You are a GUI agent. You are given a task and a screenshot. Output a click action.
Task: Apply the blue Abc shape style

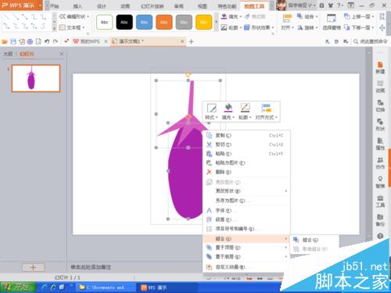coord(144,22)
